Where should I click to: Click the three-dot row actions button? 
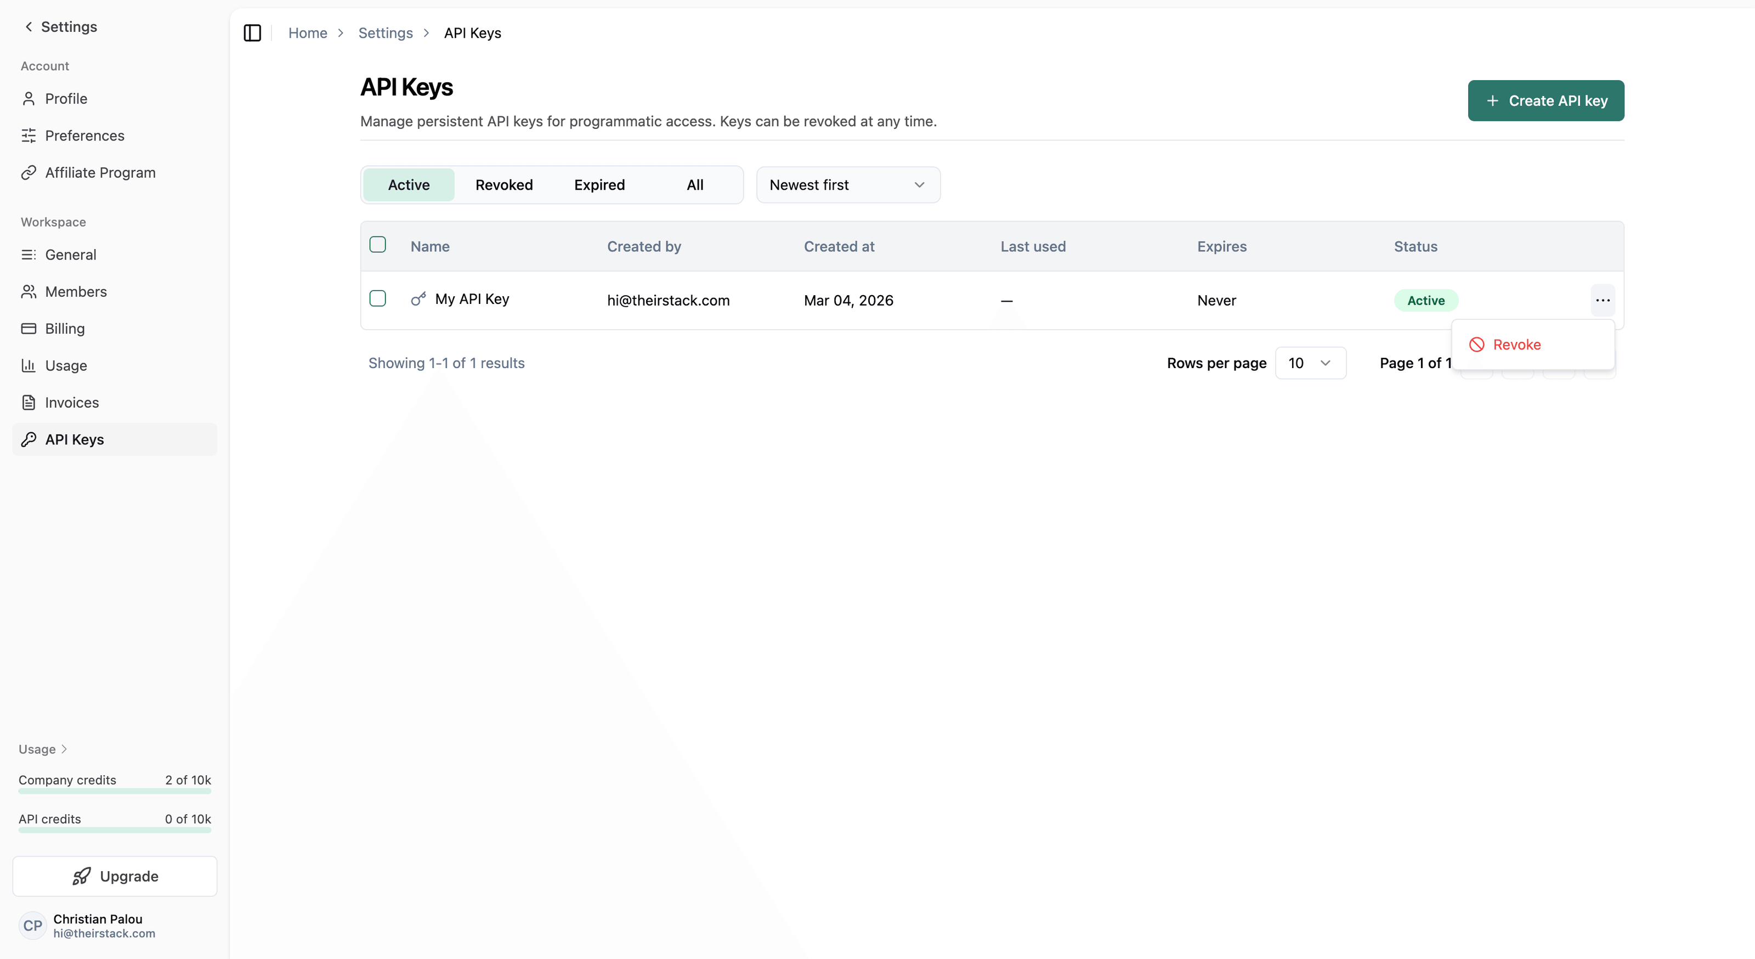1603,300
